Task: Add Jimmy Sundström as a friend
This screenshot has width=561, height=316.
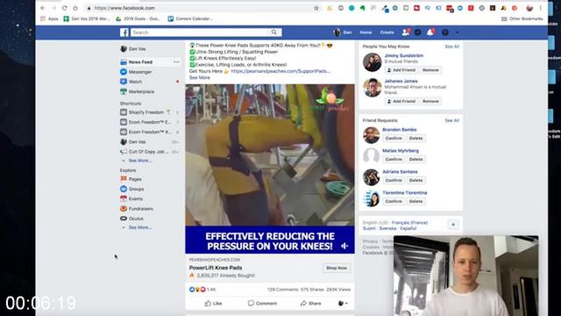Action: point(401,70)
